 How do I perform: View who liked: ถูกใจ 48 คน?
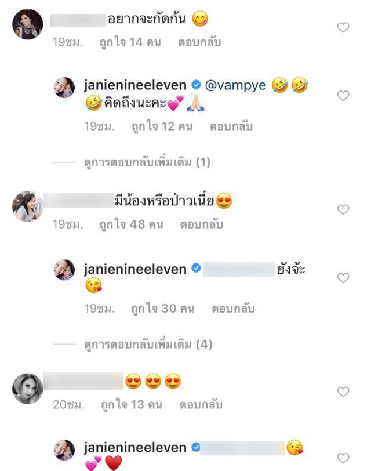tap(131, 224)
